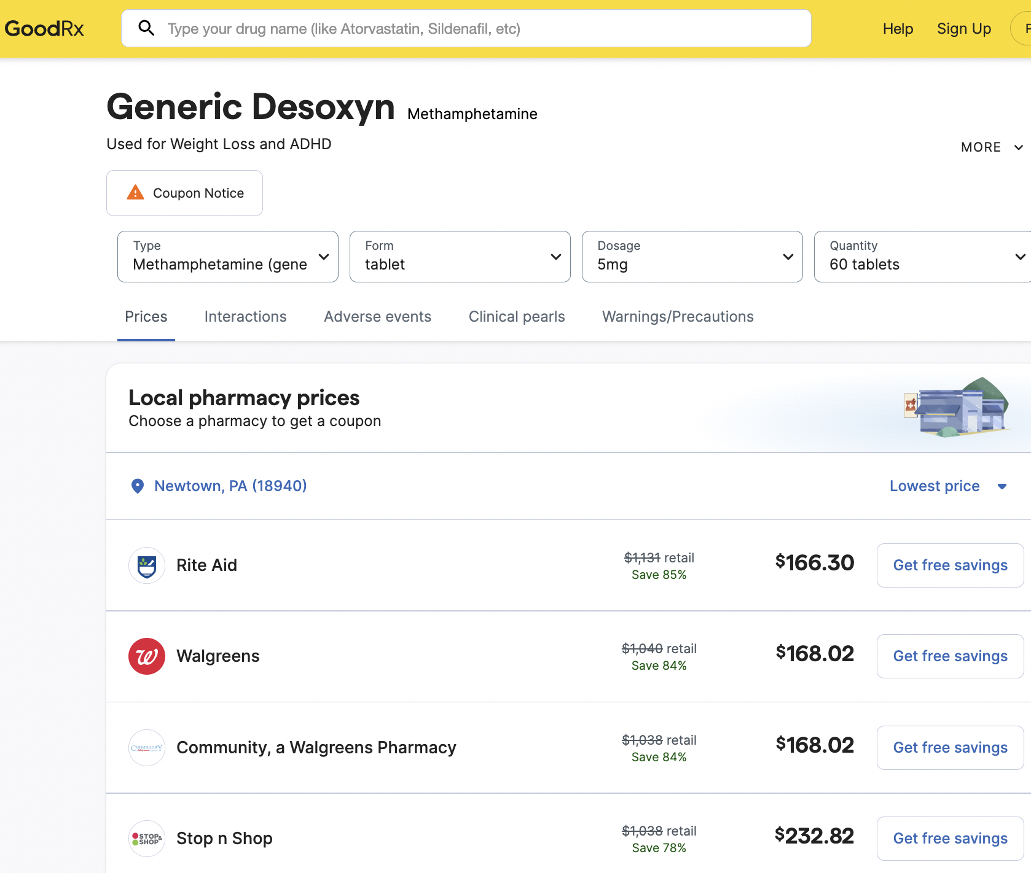The height and width of the screenshot is (873, 1031).
Task: View the Warnings/Precautions tab
Action: (677, 317)
